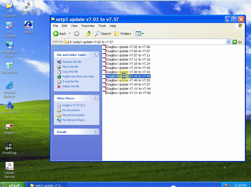Collapse the Other Places panel
Screen dimensions: 251x187
[96, 98]
